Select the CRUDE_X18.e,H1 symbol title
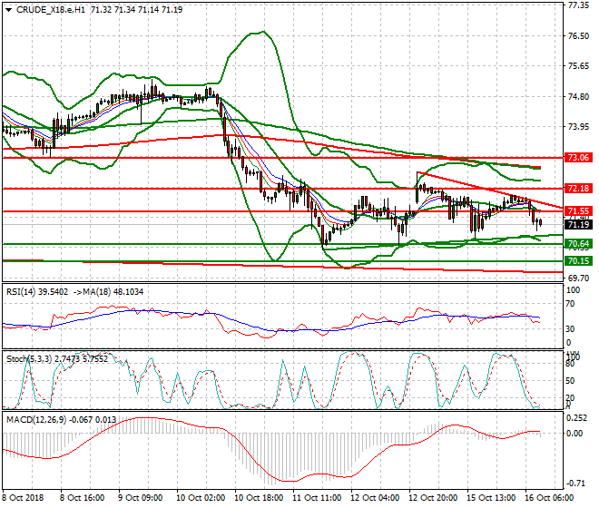This screenshot has height=508, width=599. click(x=51, y=10)
